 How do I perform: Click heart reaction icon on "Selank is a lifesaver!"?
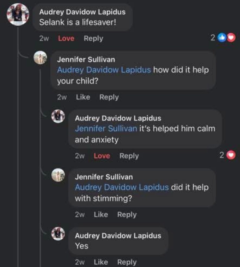pos(231,38)
